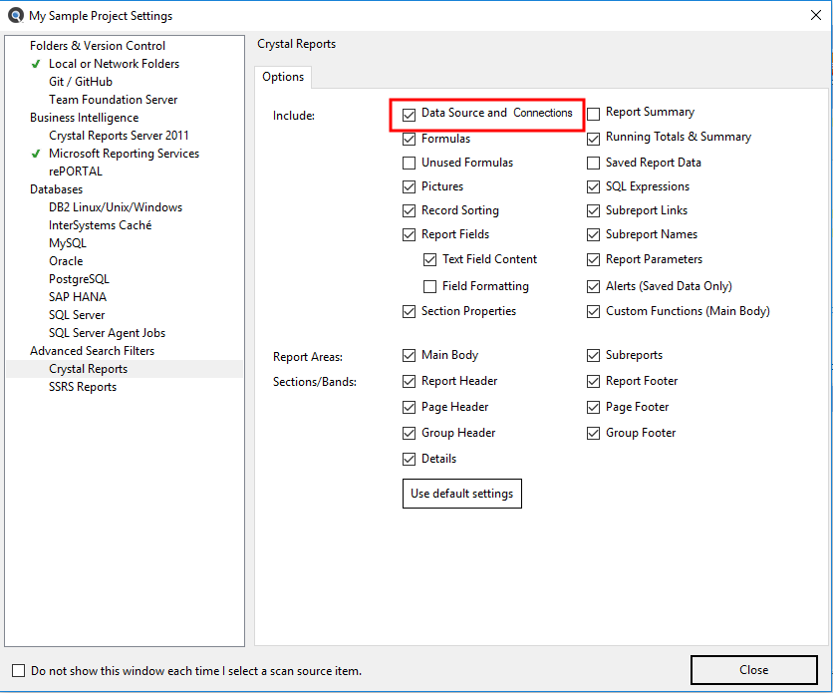Viewport: 833px width, 693px height.
Task: Uncheck Text Field Content
Action: pos(429,260)
